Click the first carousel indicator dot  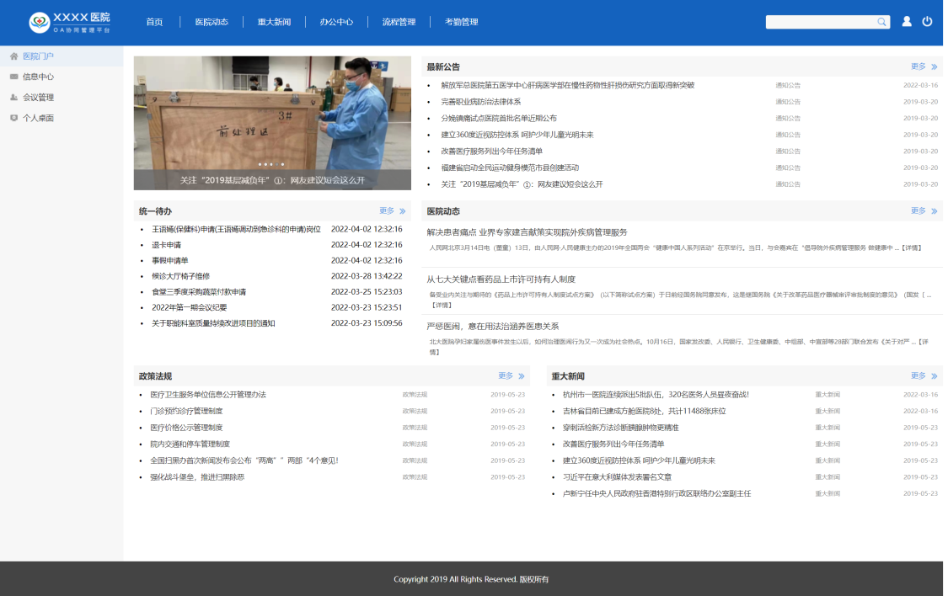(260, 164)
